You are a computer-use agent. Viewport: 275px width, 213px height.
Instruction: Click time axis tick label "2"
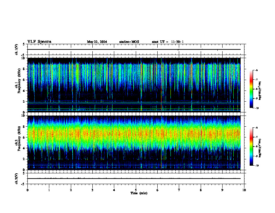click(71, 190)
